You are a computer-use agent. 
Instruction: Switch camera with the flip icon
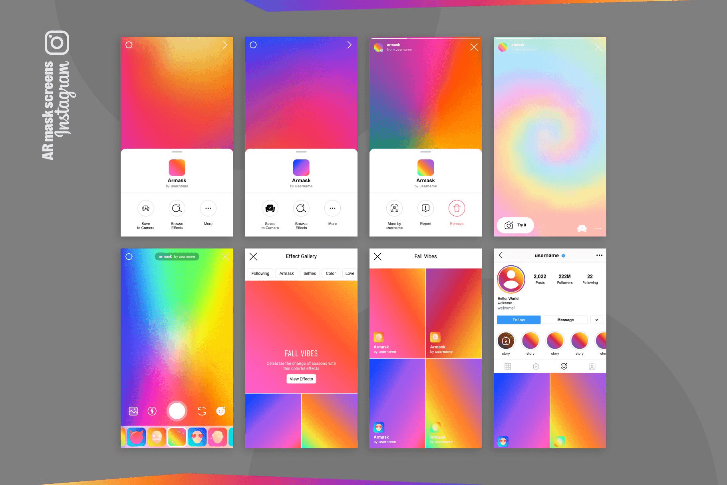[x=202, y=411]
